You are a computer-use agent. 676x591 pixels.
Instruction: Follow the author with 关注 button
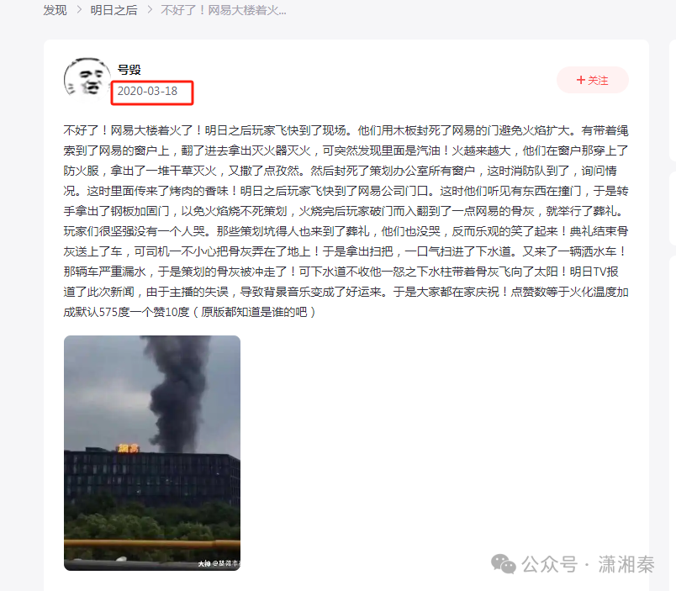pos(593,80)
